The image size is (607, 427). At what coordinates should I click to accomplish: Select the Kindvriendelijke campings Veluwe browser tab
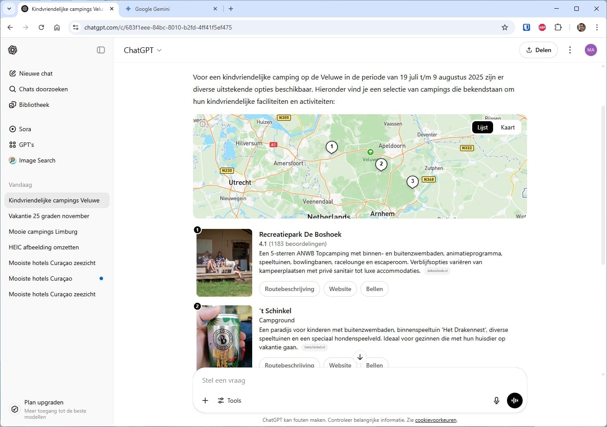[68, 9]
